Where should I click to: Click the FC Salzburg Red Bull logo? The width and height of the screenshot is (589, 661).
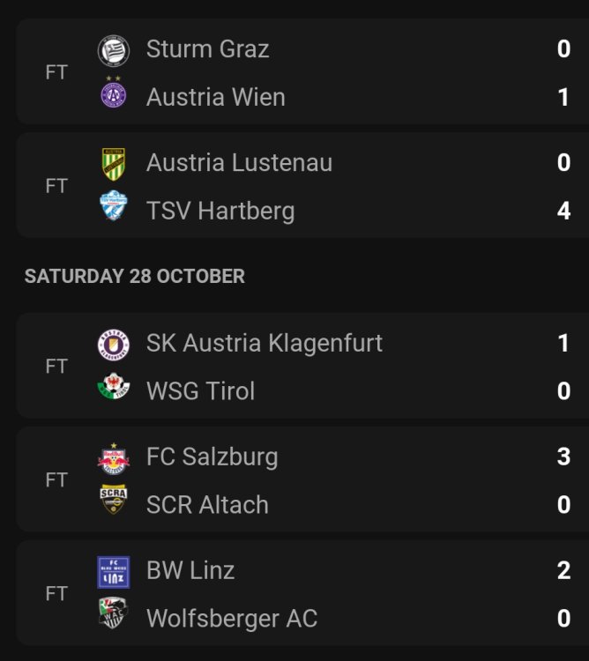113,457
